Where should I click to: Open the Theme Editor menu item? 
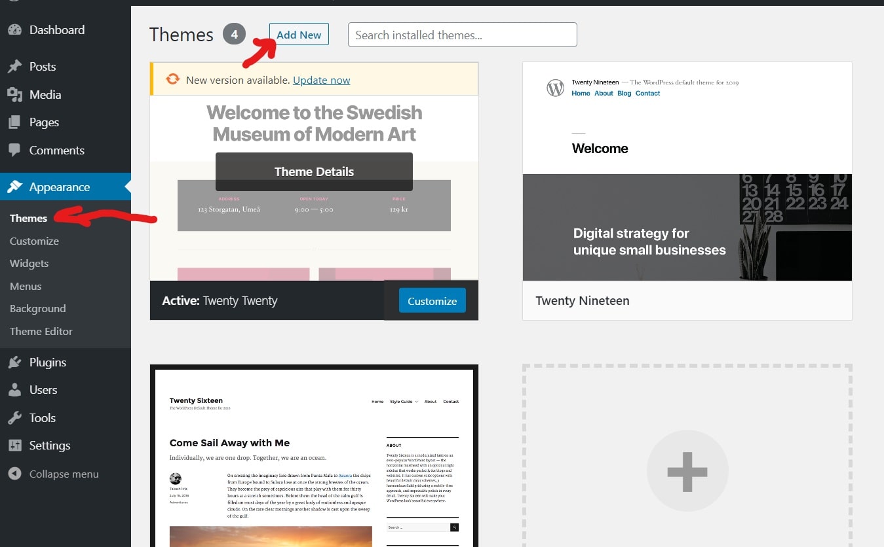41,331
